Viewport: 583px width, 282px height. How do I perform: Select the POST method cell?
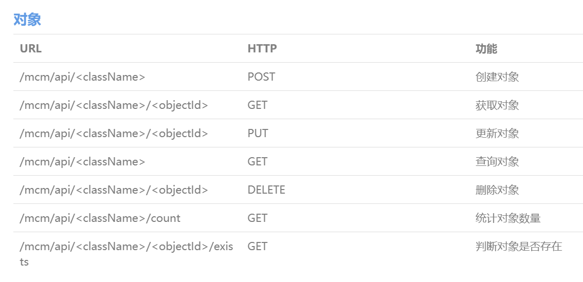[261, 77]
